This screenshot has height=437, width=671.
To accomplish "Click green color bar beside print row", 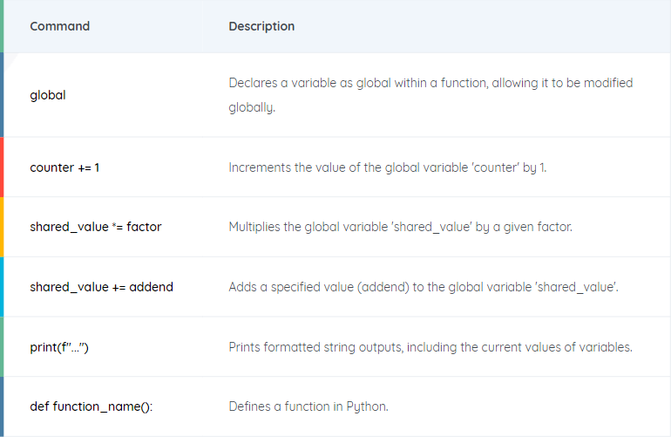I will click(x=2, y=347).
